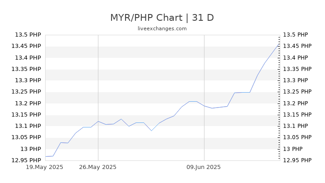Click the line's final peak near 13.45 PHP
The width and height of the screenshot is (325, 183).
coord(279,44)
